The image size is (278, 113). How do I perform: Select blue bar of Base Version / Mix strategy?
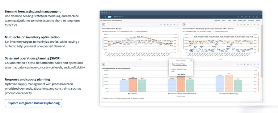tap(220, 84)
